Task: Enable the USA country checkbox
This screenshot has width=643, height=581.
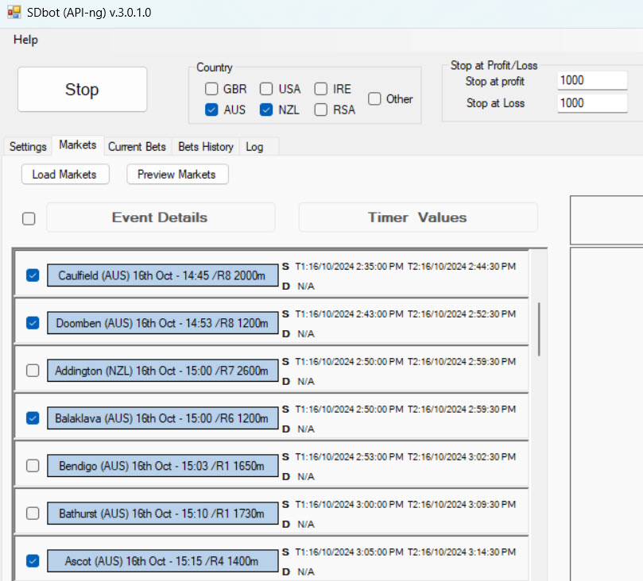Action: [x=266, y=89]
